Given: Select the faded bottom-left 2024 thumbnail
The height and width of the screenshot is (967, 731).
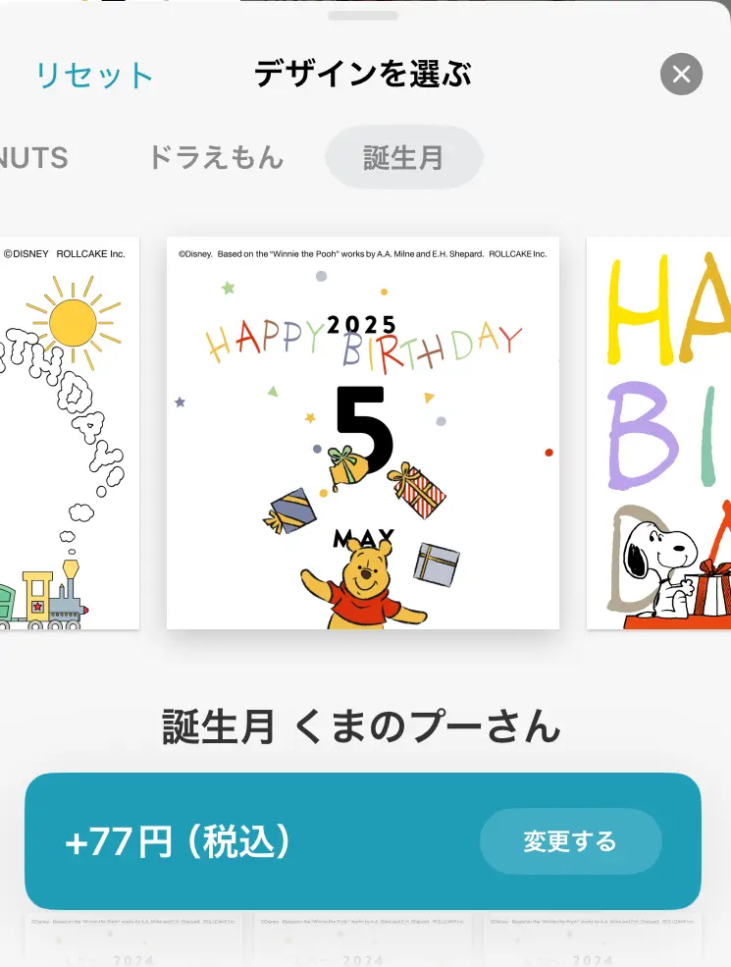Looking at the screenshot, I should pyautogui.click(x=133, y=940).
